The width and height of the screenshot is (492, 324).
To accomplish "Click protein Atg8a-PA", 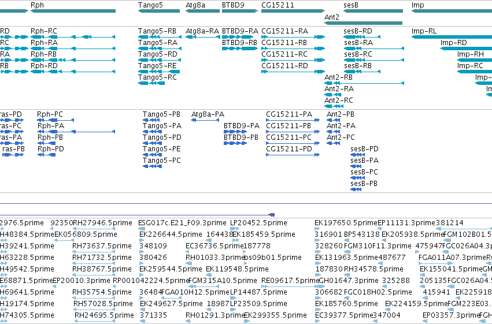I will (205, 120).
